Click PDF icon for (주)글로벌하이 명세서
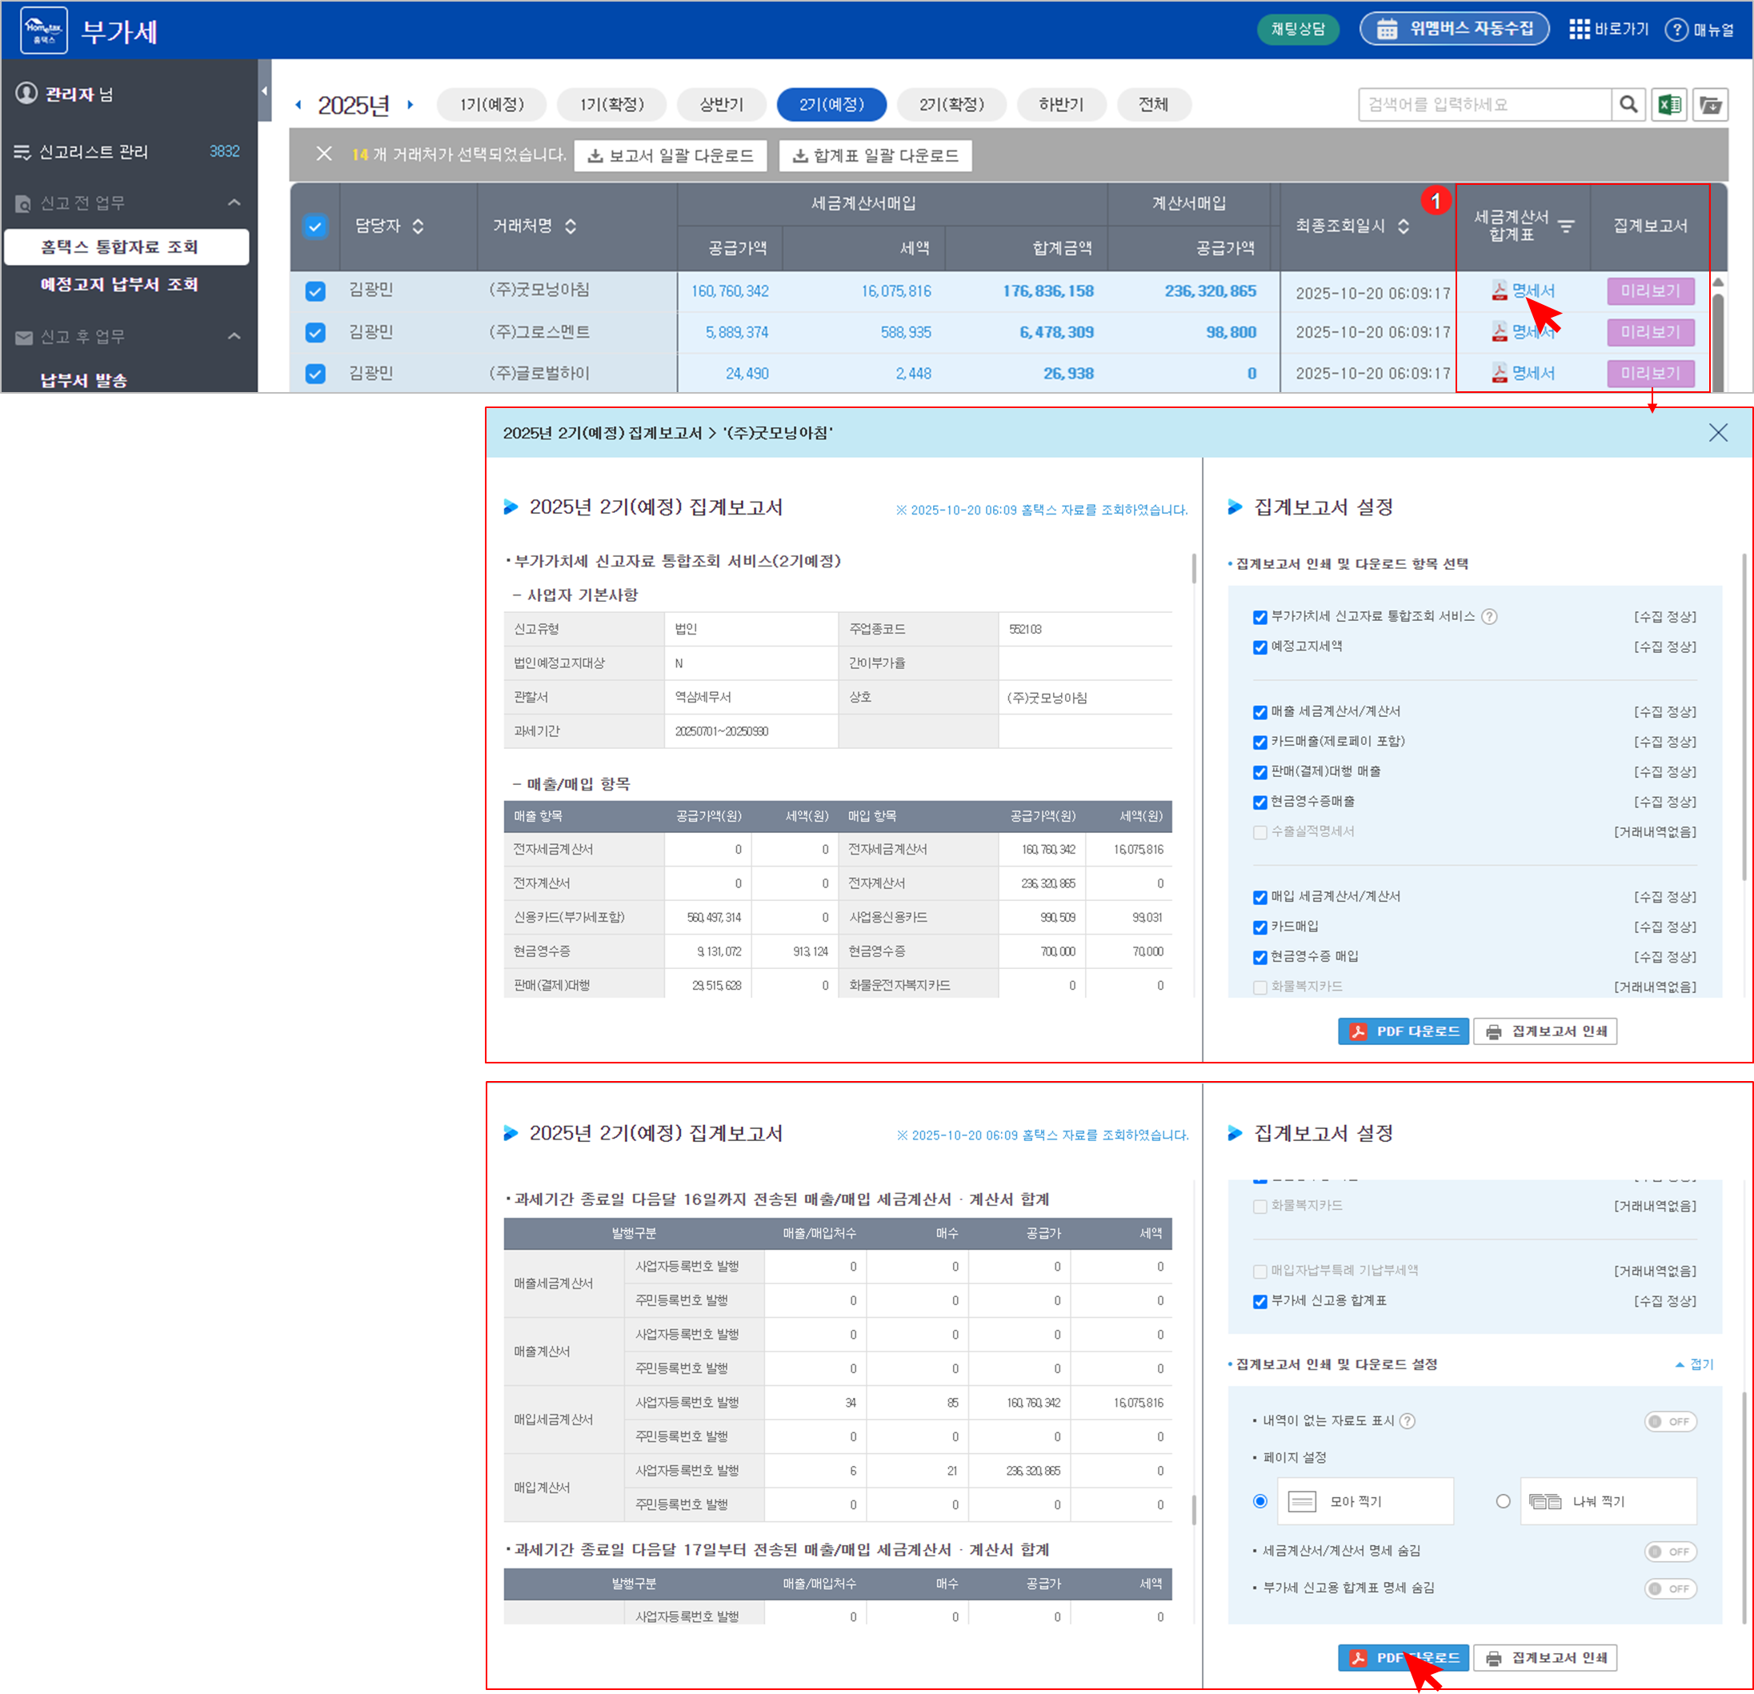 click(x=1499, y=373)
